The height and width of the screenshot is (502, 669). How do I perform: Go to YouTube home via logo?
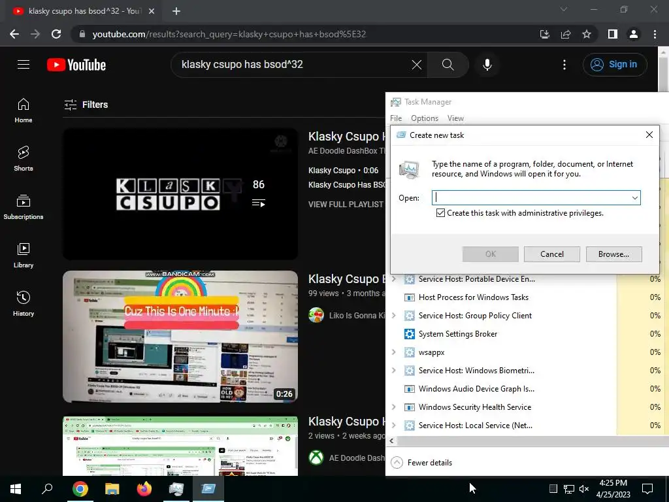click(76, 65)
